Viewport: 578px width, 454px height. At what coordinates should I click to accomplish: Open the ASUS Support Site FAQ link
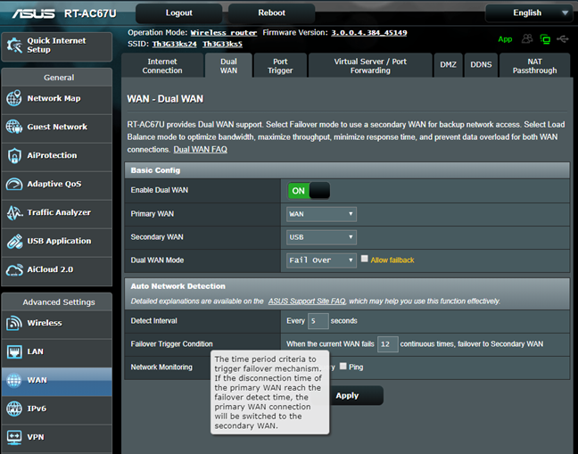click(307, 301)
